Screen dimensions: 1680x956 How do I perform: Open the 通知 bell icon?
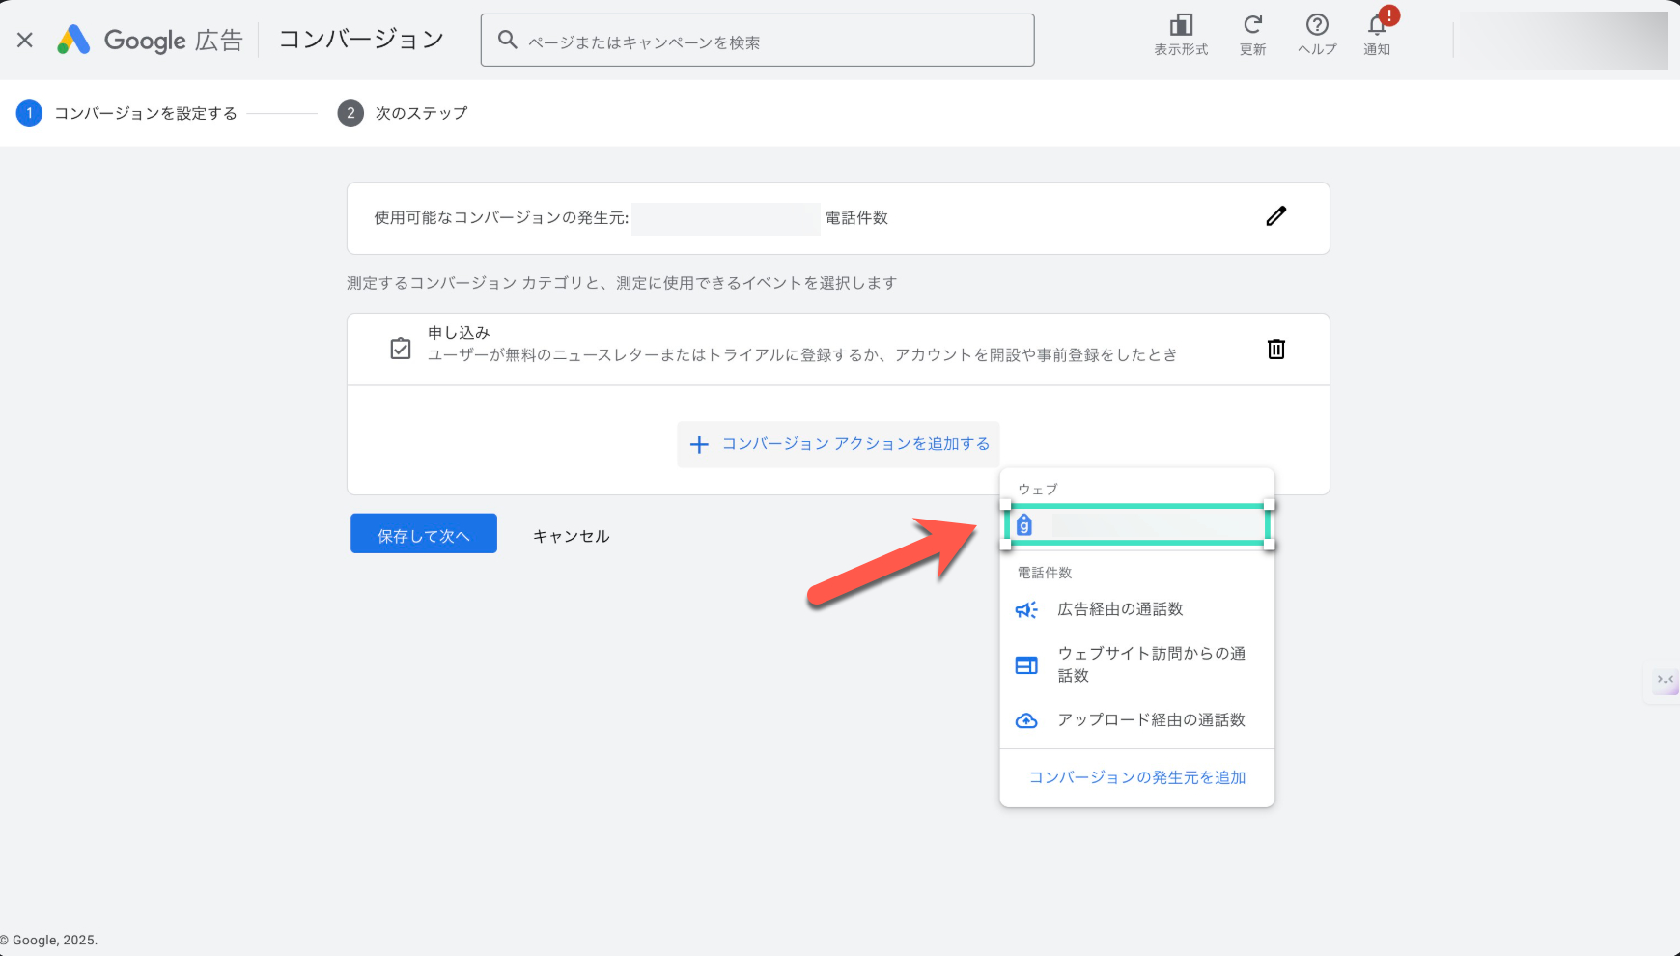1377,26
